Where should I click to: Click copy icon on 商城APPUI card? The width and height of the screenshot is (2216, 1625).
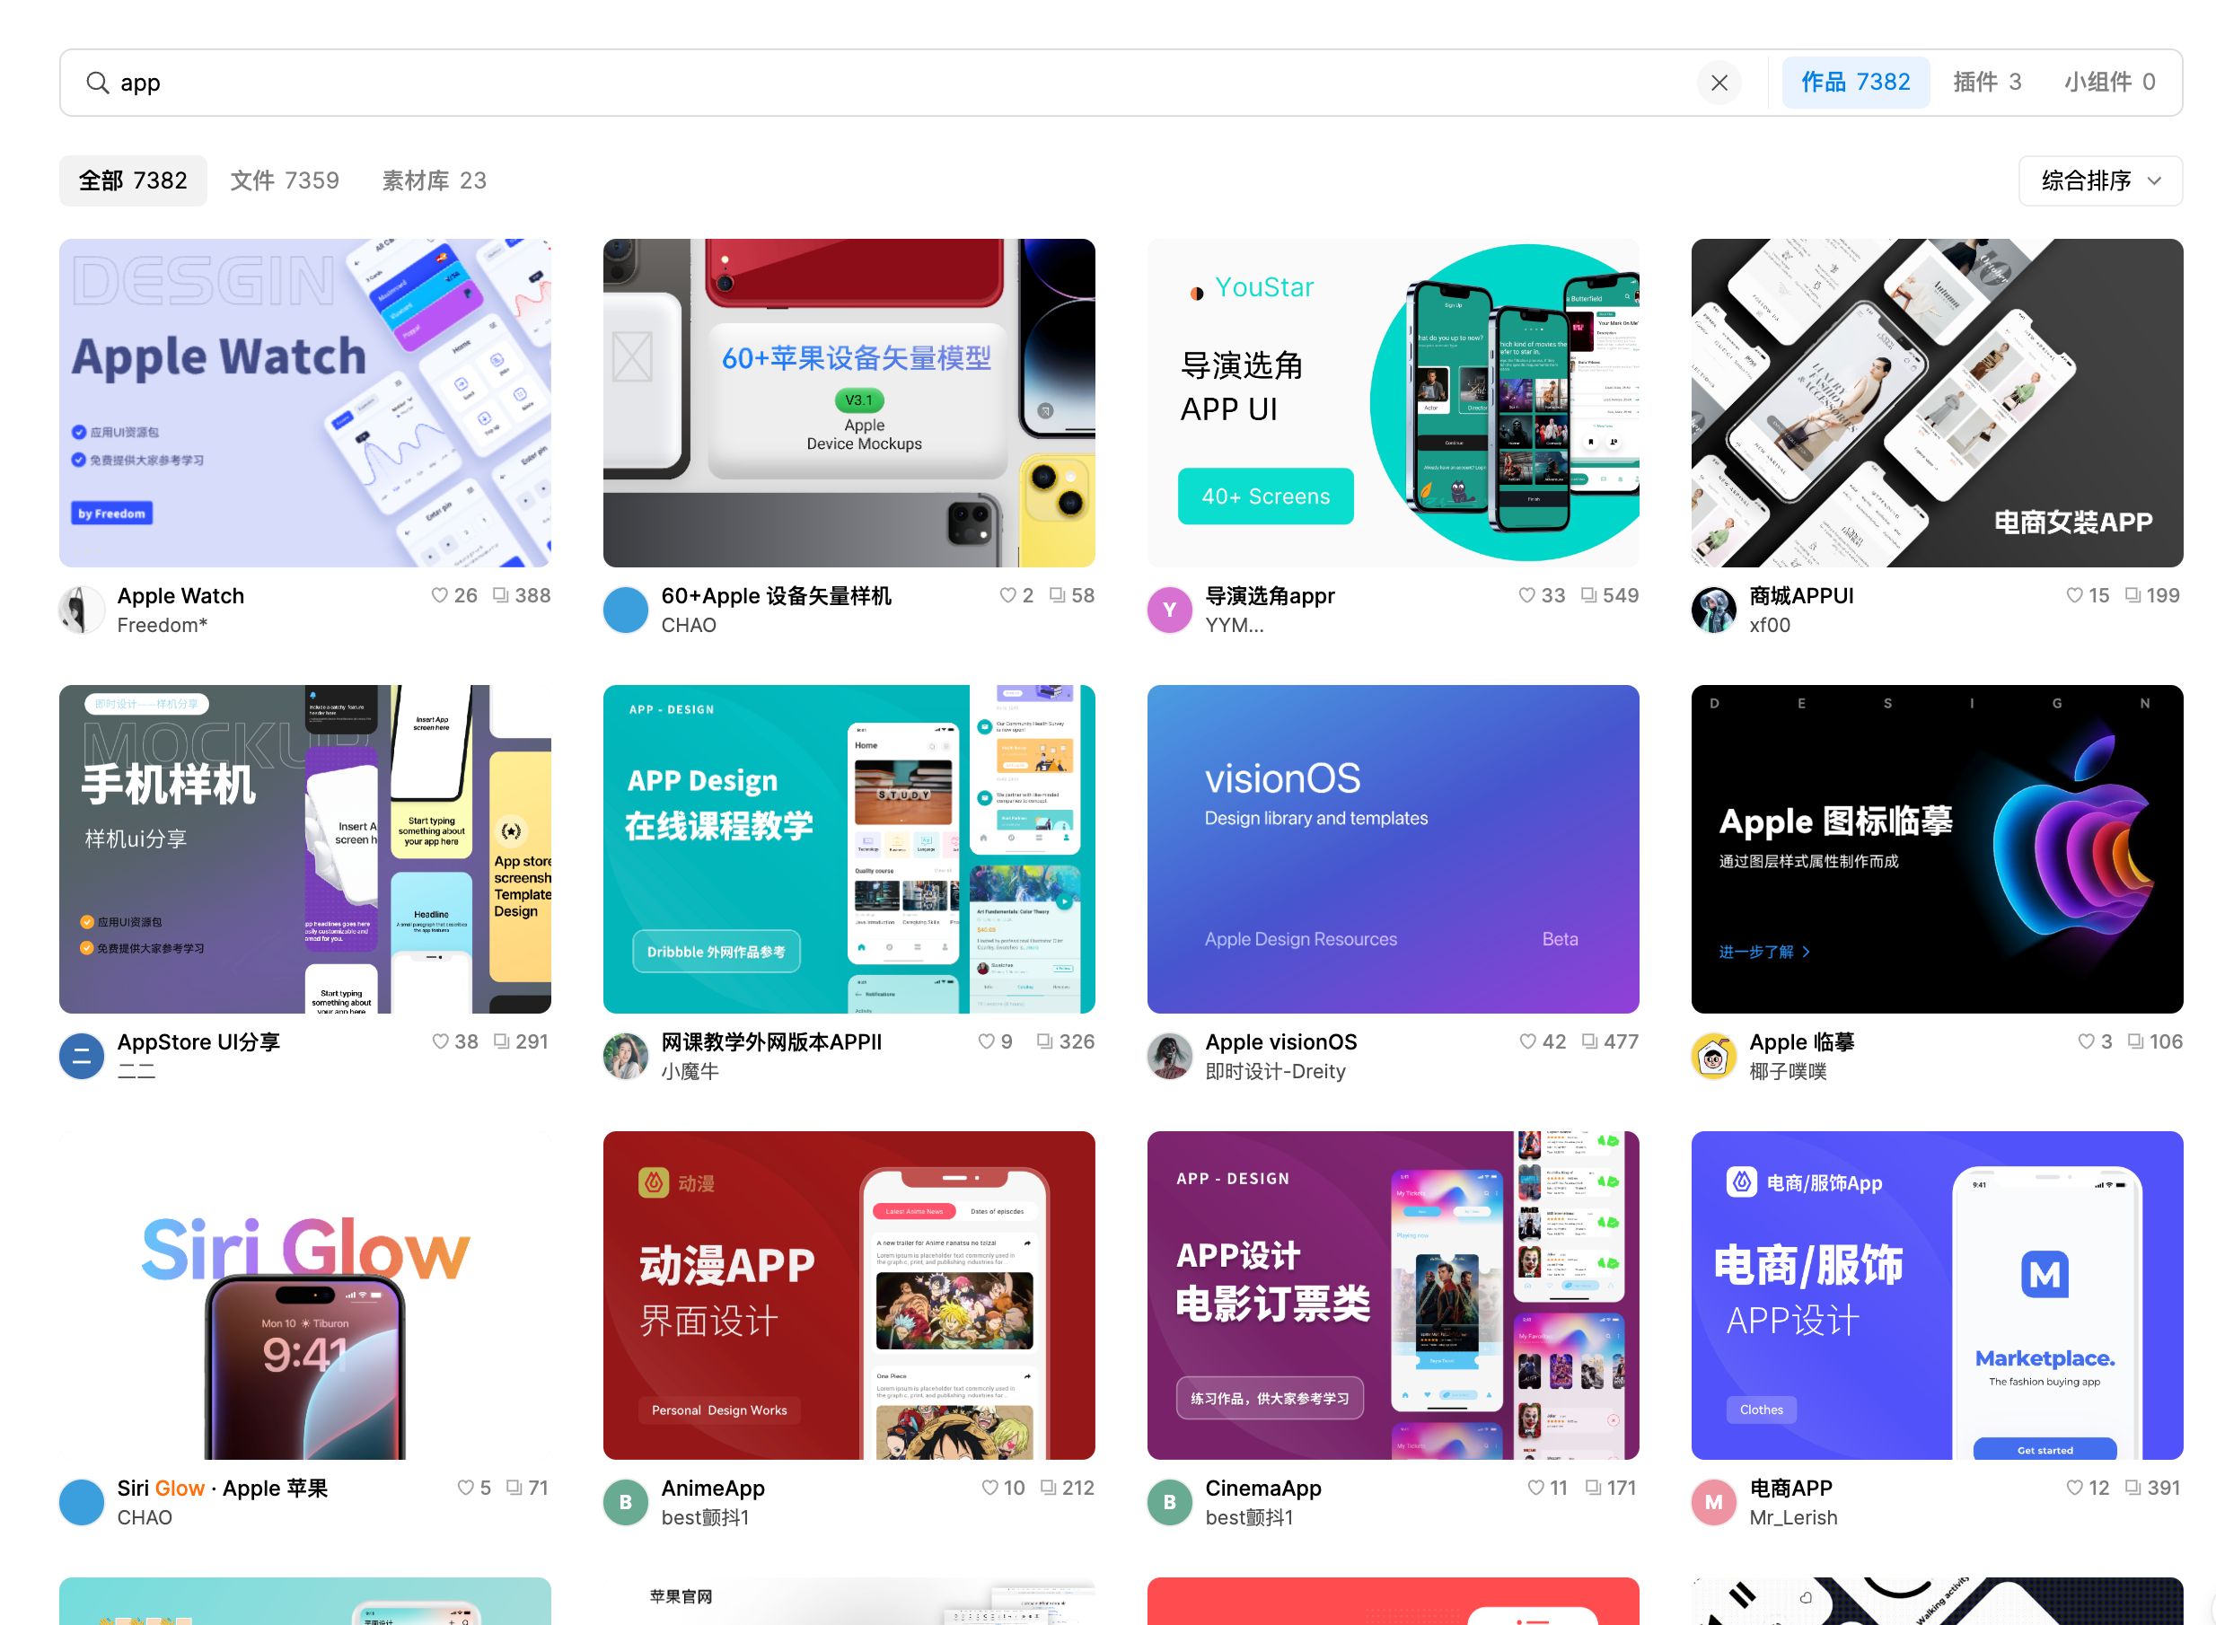[x=2132, y=595]
